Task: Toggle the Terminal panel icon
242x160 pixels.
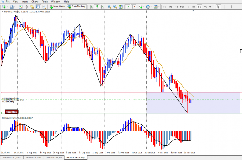Action: (x=38, y=7)
